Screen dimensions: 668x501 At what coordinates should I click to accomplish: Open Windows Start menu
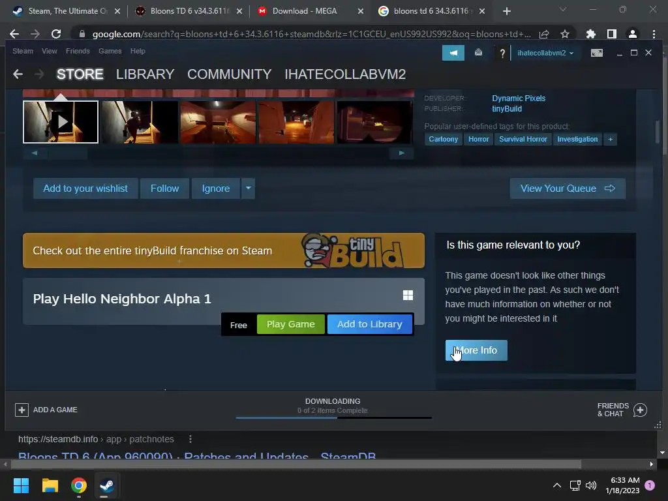coord(21,485)
